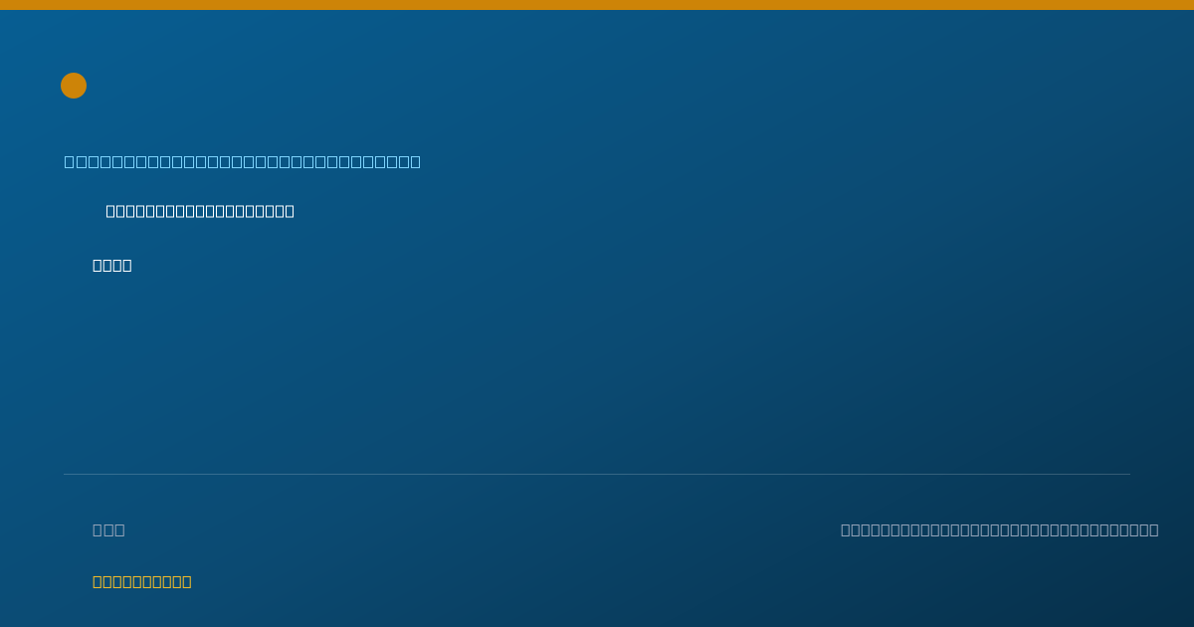1194x627 pixels.
Task: Click the long gray text at the bottom right
Action: point(1000,529)
